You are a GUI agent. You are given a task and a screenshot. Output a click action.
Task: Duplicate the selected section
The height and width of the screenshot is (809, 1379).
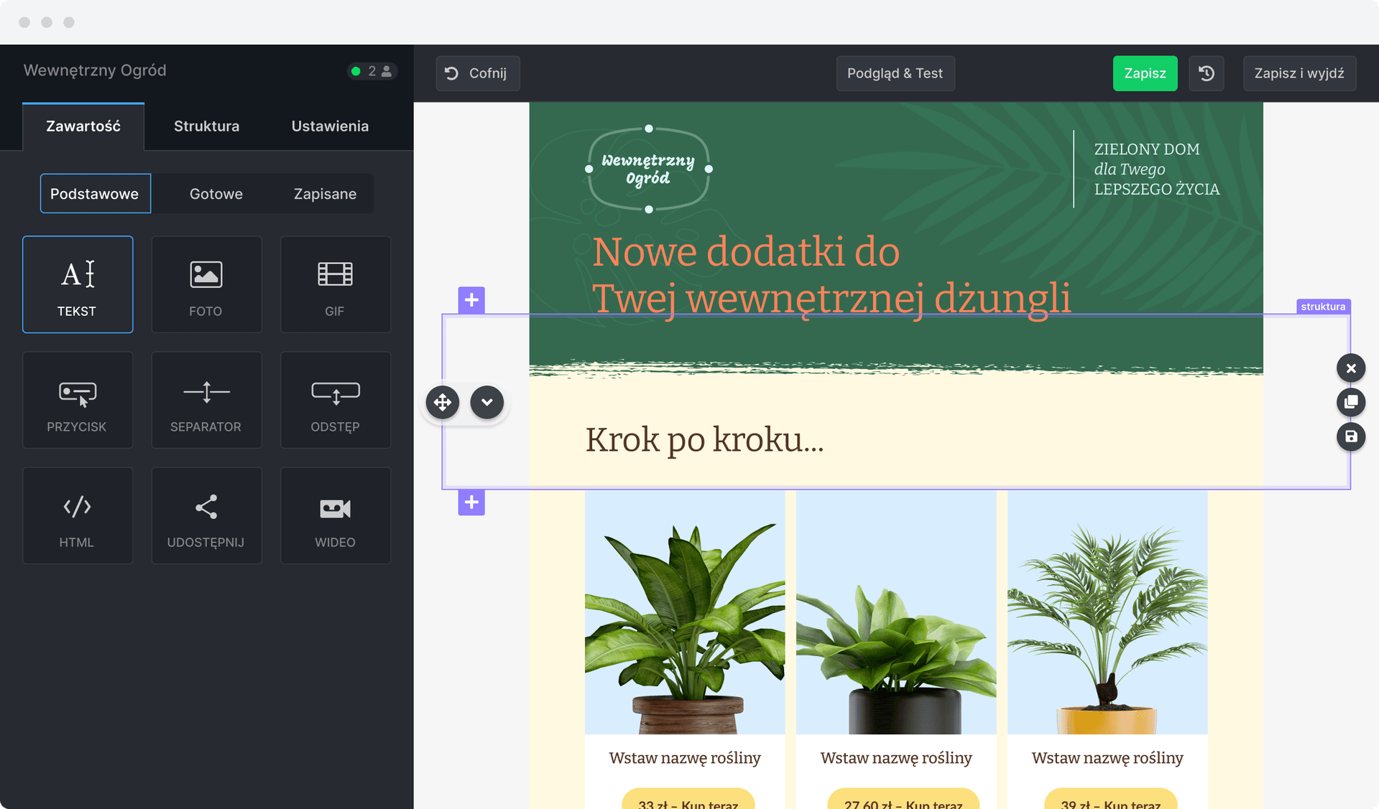pos(1351,402)
